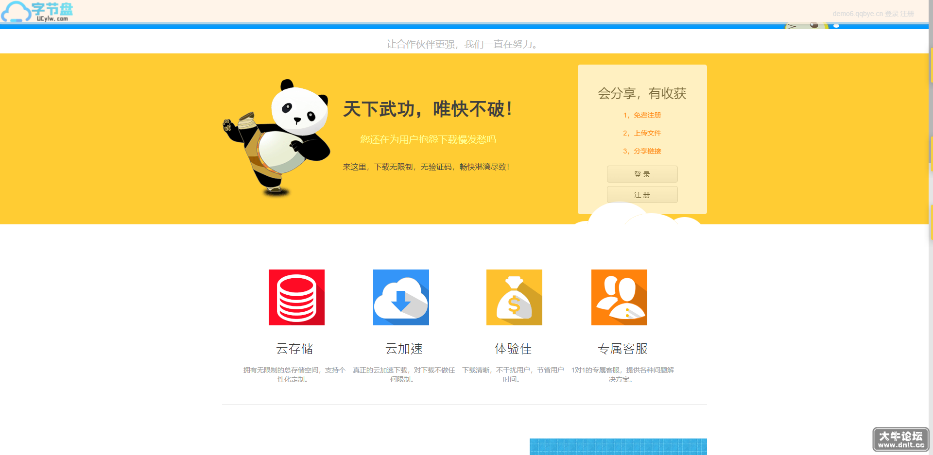Click the 云加速 feature title
The height and width of the screenshot is (455, 933).
[404, 349]
